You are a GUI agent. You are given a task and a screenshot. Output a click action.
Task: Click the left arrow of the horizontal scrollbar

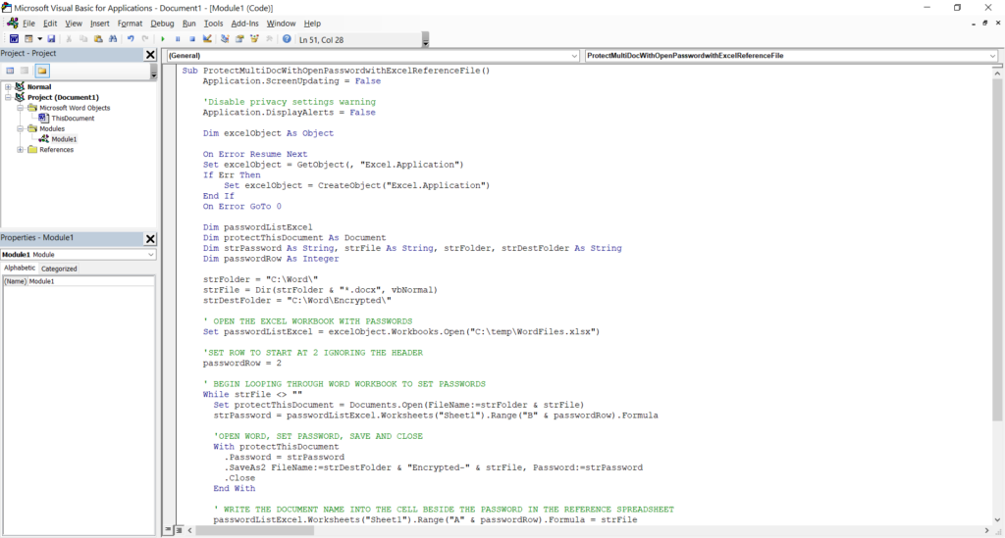(x=189, y=530)
